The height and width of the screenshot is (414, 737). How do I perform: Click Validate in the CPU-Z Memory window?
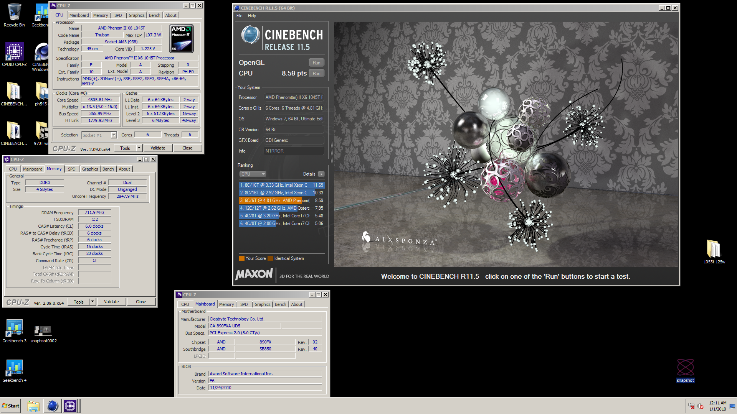click(x=111, y=302)
